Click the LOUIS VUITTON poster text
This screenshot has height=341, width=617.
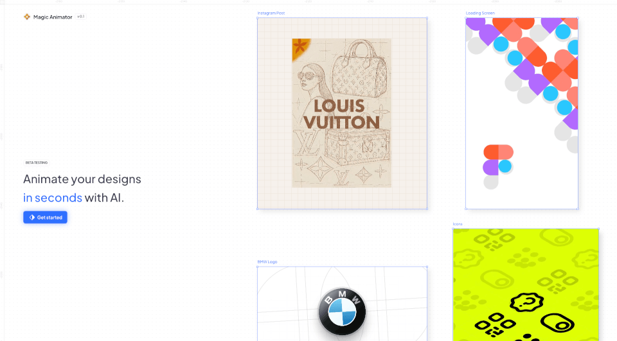click(341, 114)
